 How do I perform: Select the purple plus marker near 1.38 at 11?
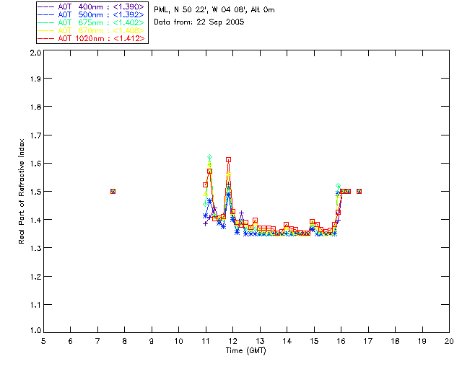(205, 223)
